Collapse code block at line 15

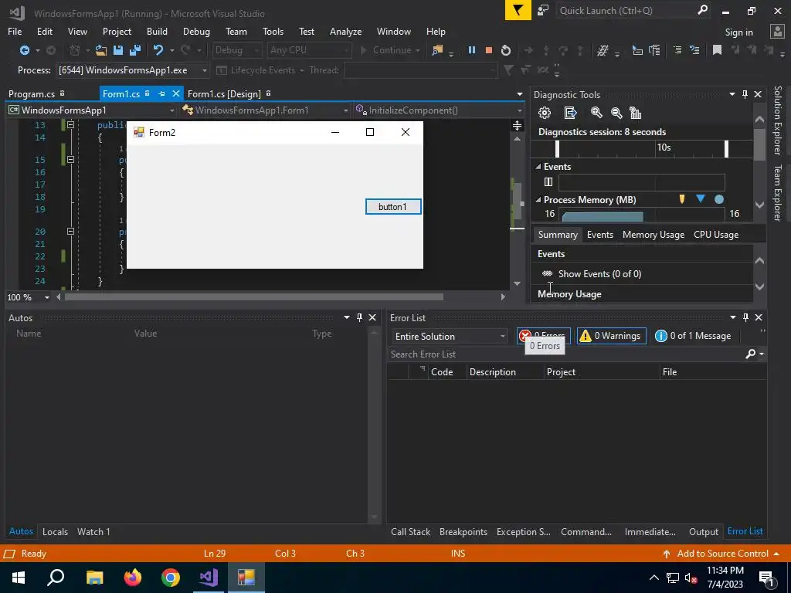coord(70,159)
